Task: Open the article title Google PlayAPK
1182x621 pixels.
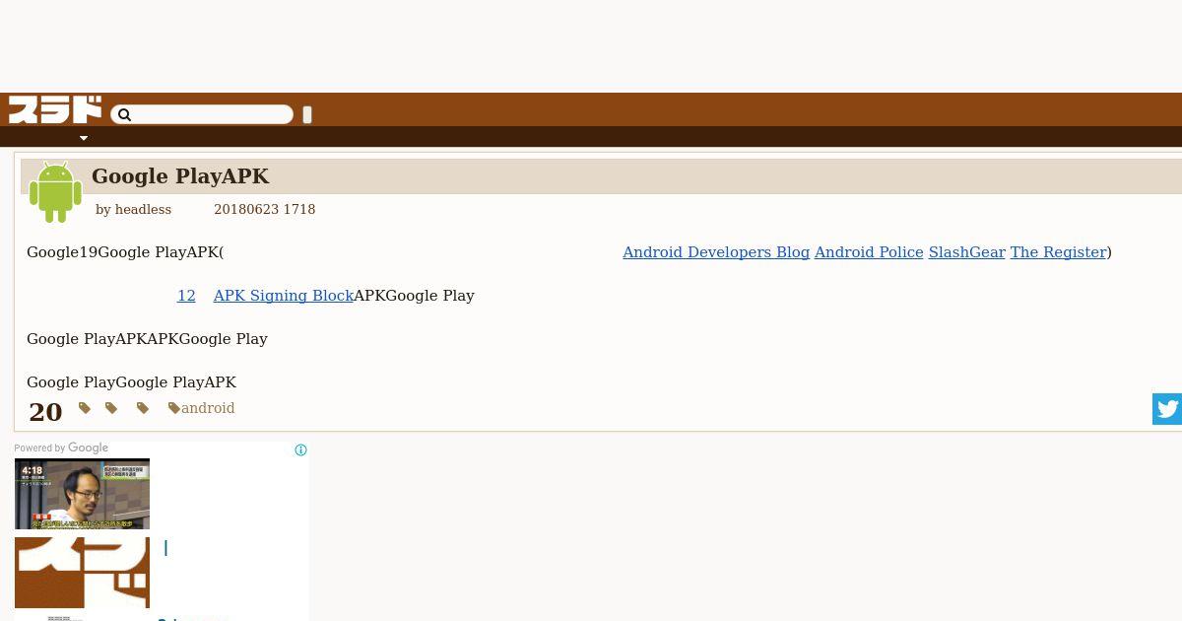Action: click(x=180, y=176)
